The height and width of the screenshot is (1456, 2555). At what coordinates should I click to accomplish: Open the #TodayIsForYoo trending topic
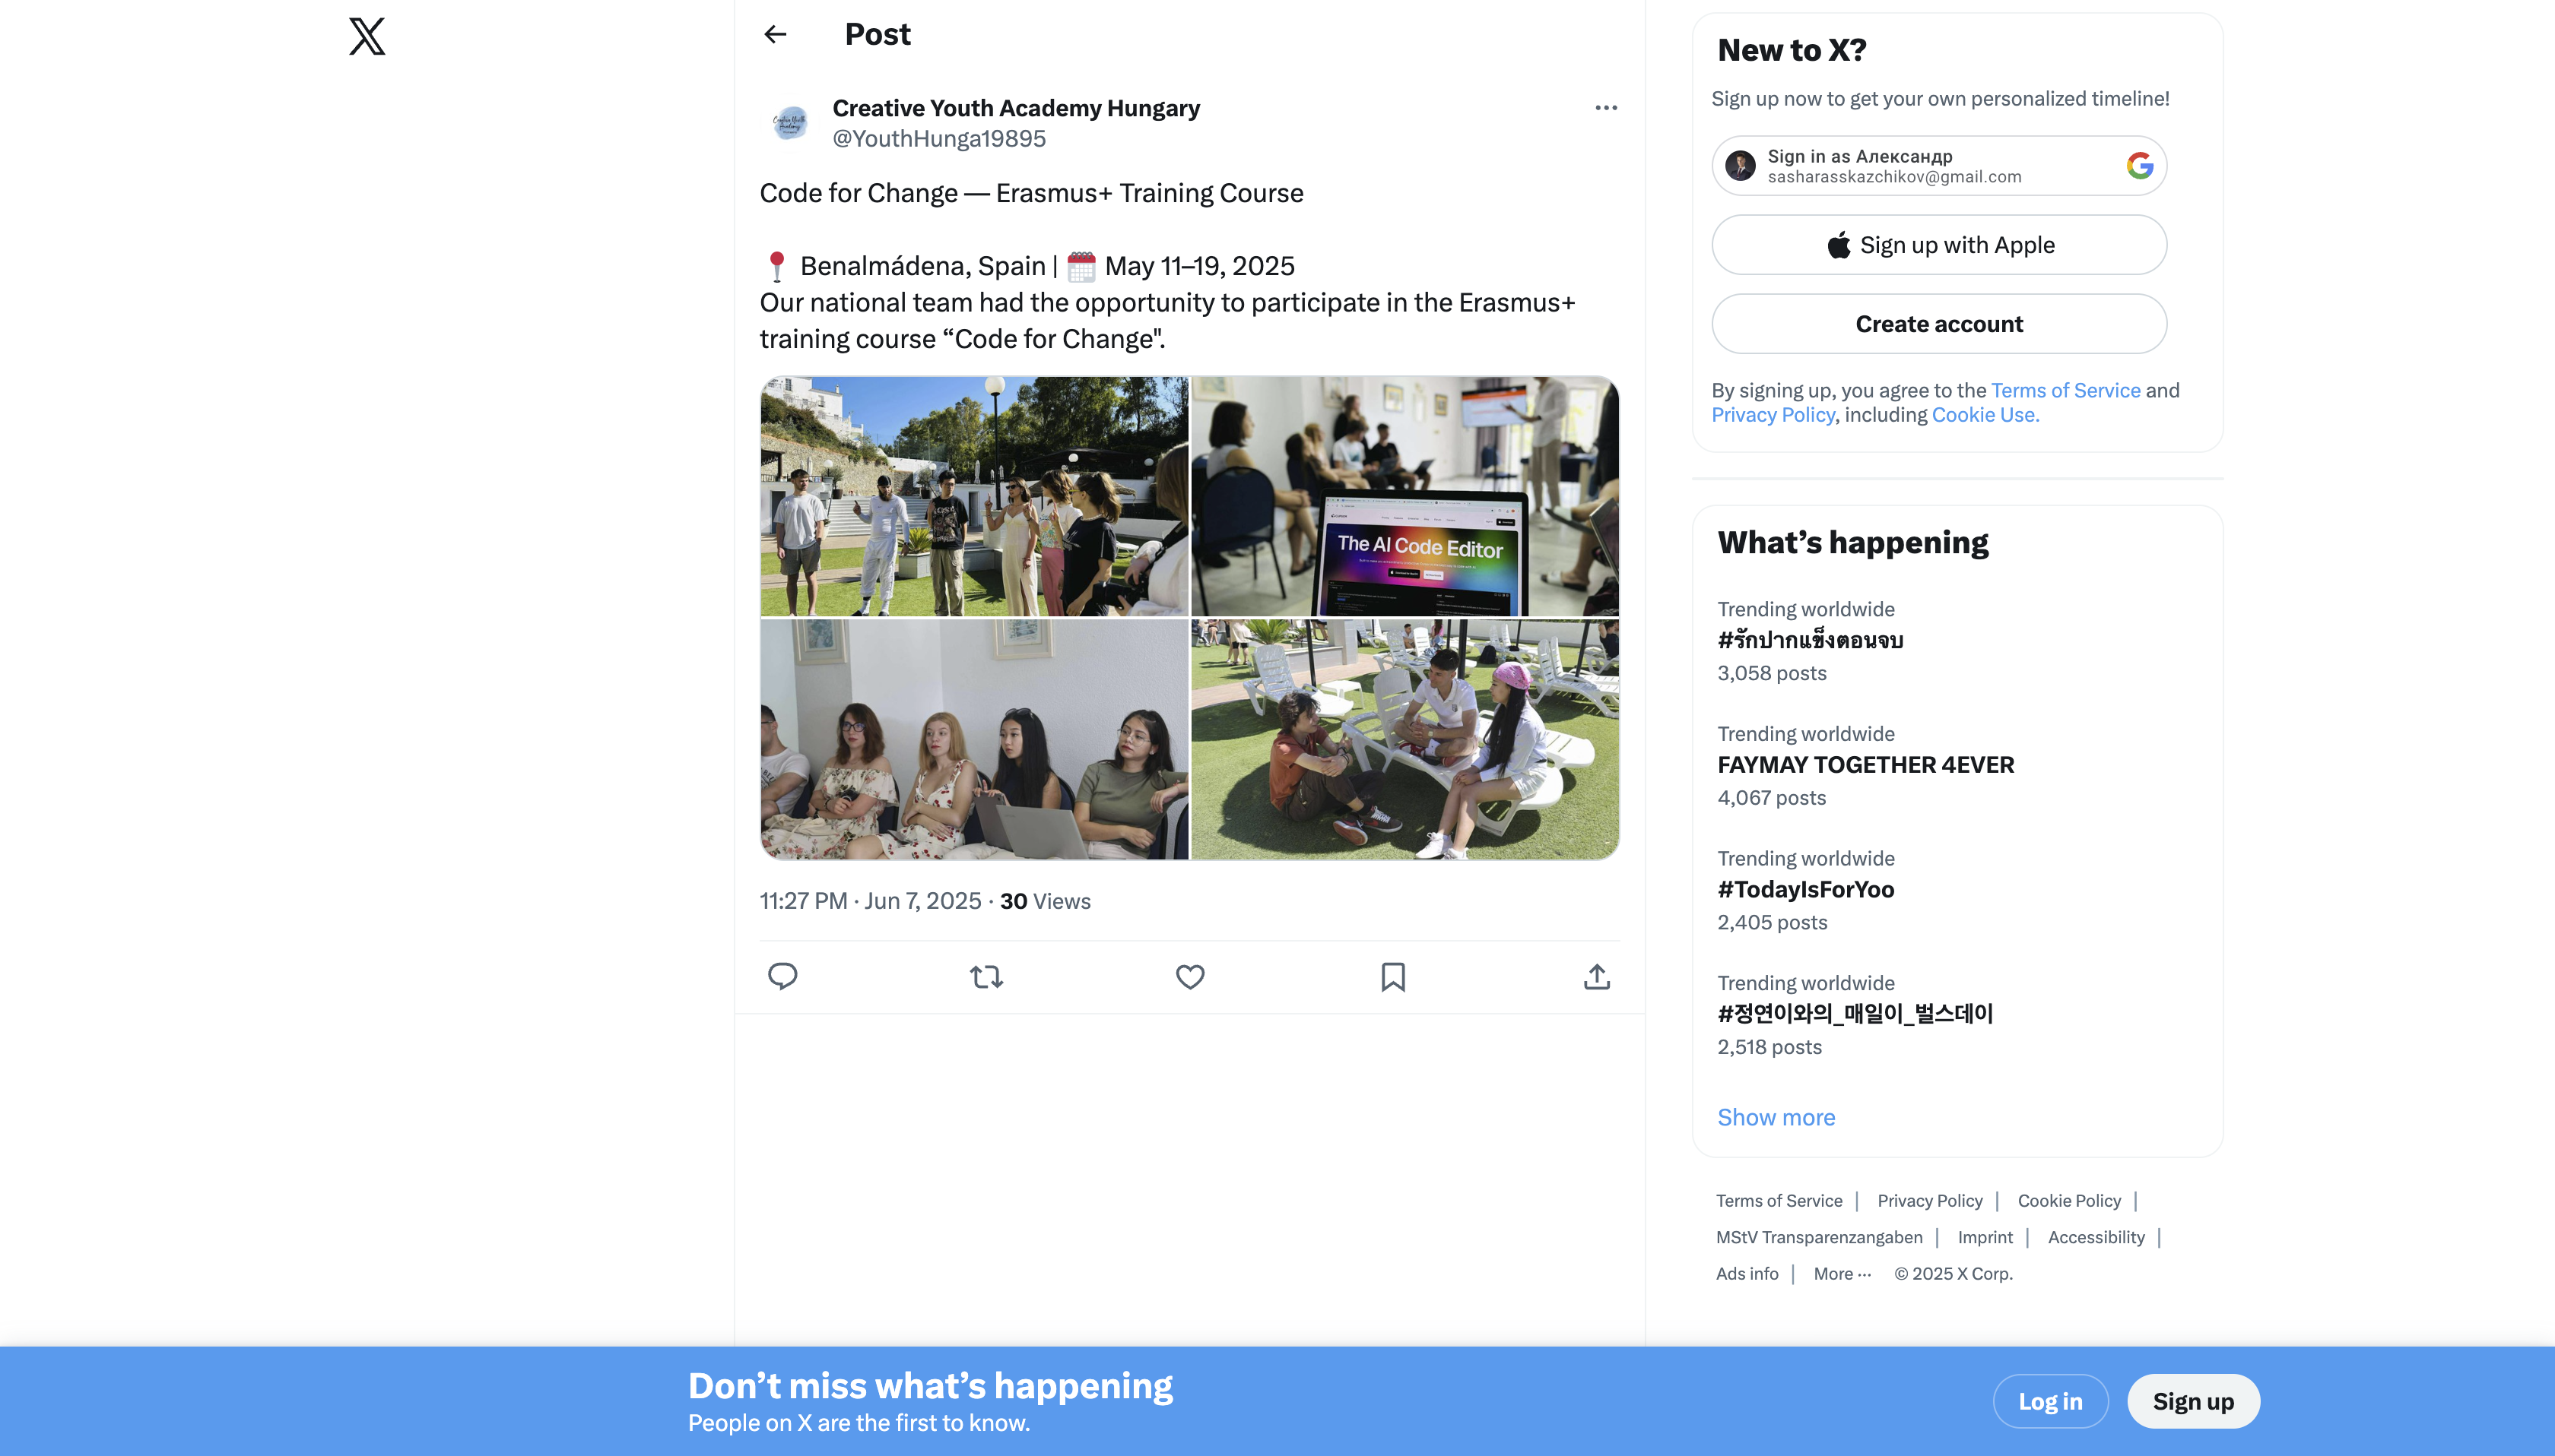click(1804, 889)
